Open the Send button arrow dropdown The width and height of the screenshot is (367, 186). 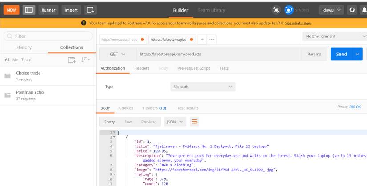coord(357,54)
